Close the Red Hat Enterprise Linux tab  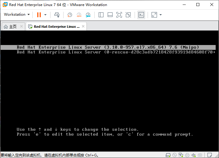click(x=83, y=26)
